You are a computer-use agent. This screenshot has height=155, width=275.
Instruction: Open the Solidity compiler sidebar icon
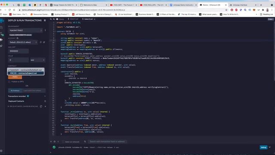click(2, 34)
